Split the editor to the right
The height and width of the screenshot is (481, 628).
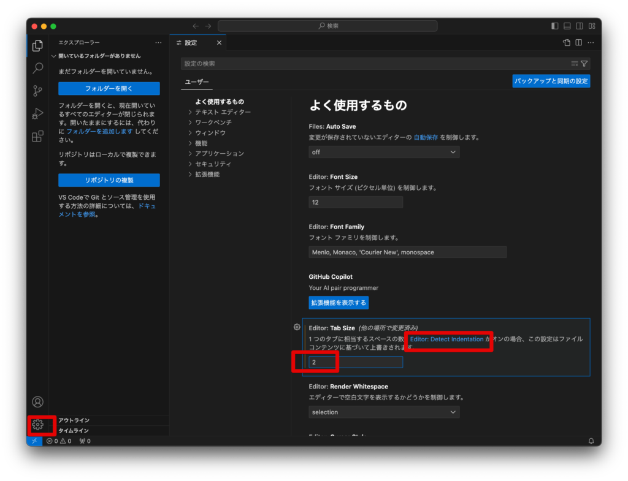(579, 42)
